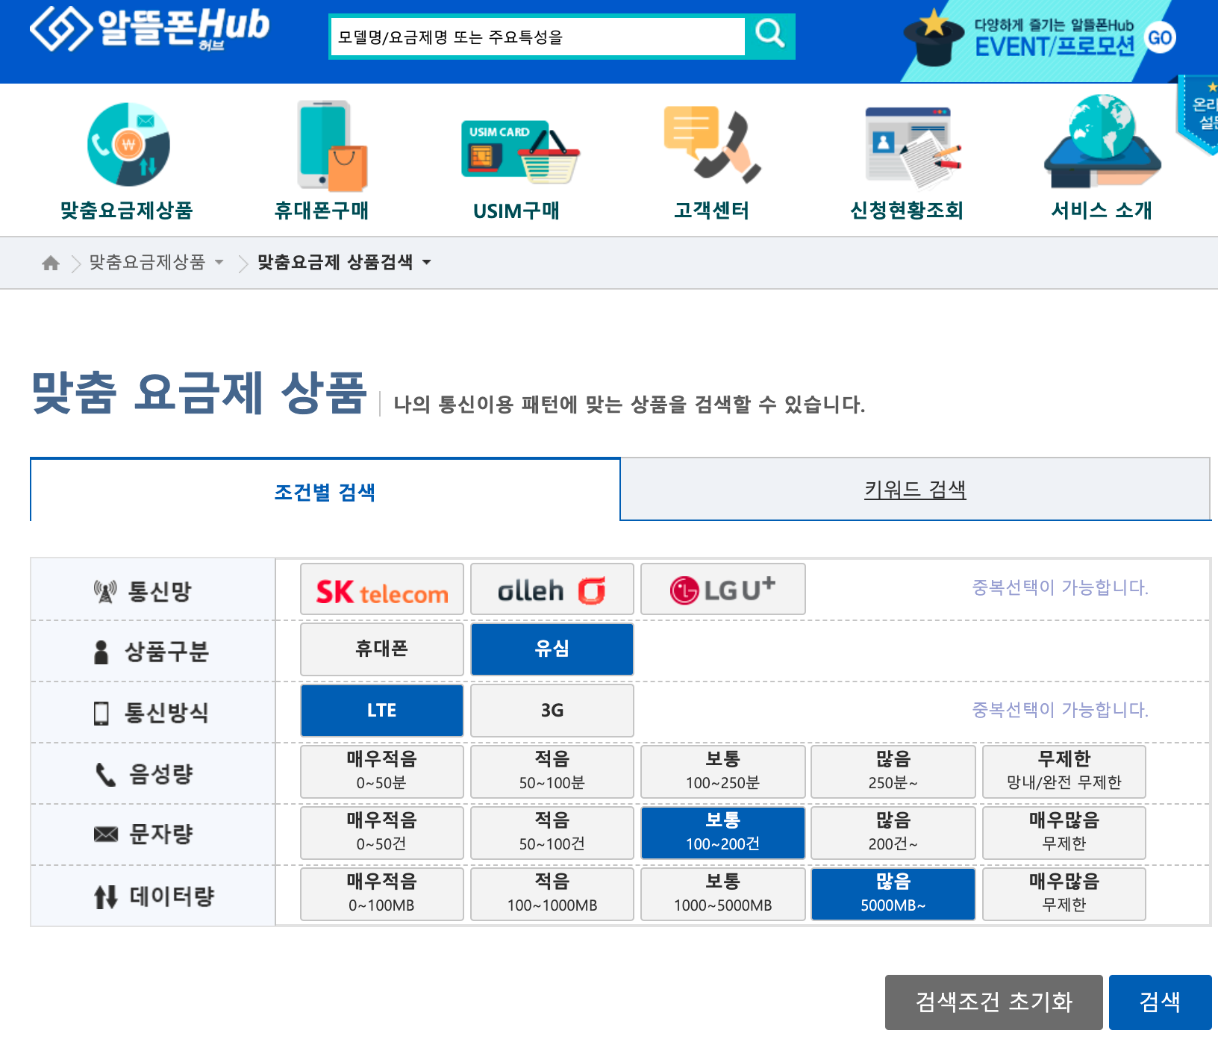The image size is (1218, 1048).
Task: Select data 매우많음 무제한 option
Action: [x=1064, y=894]
